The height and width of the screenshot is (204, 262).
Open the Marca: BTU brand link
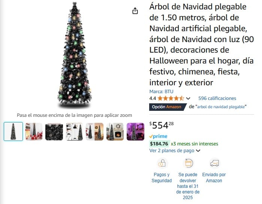[x=161, y=92]
